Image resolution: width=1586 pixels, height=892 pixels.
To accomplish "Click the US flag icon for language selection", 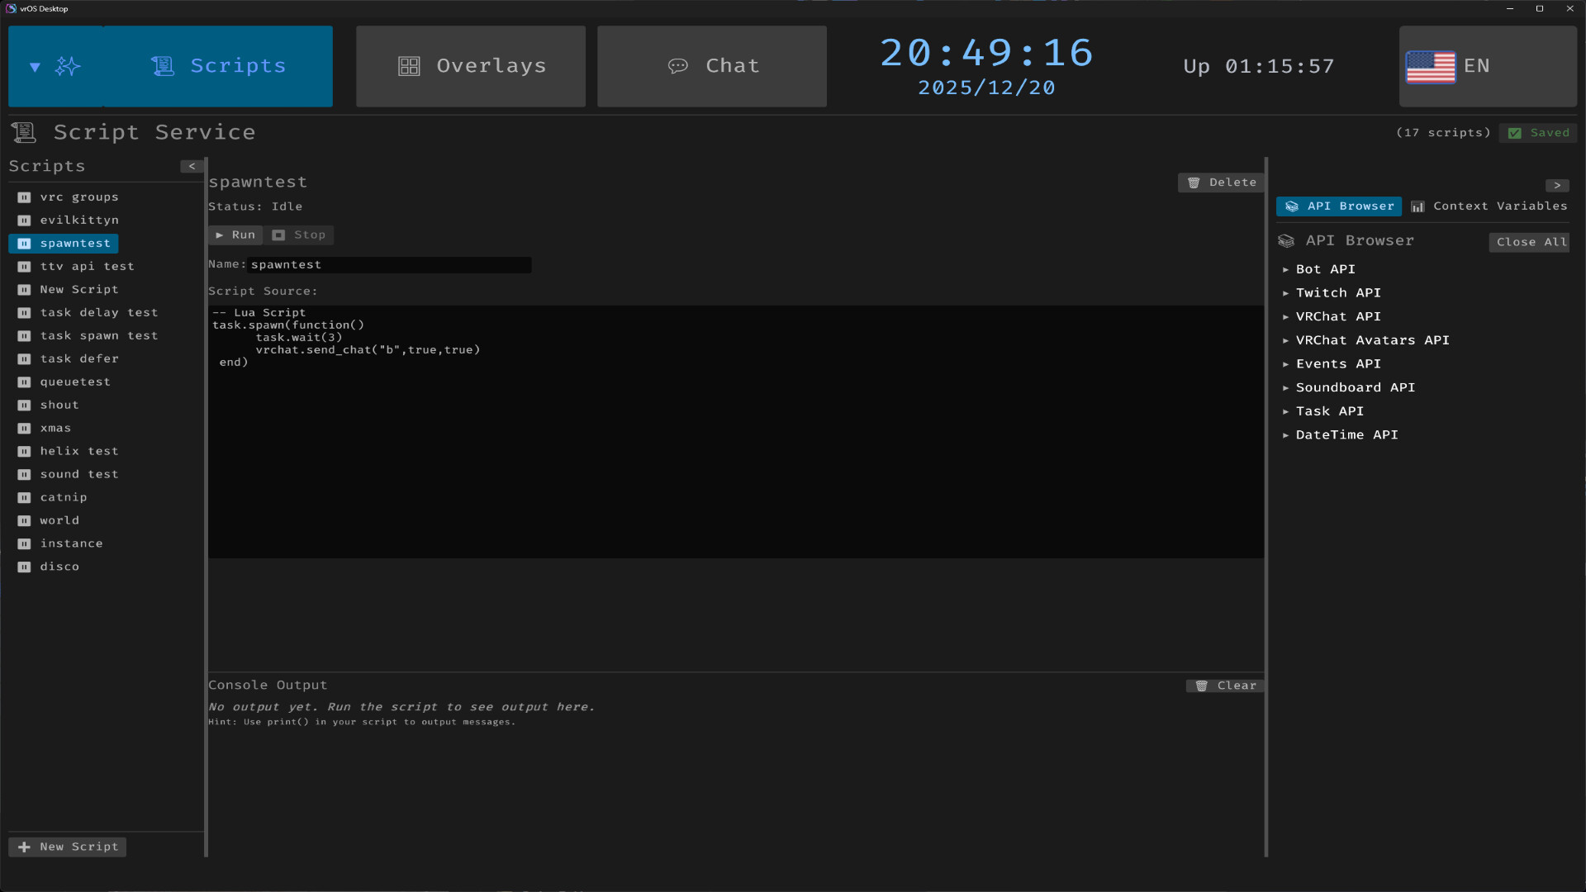I will coord(1430,67).
